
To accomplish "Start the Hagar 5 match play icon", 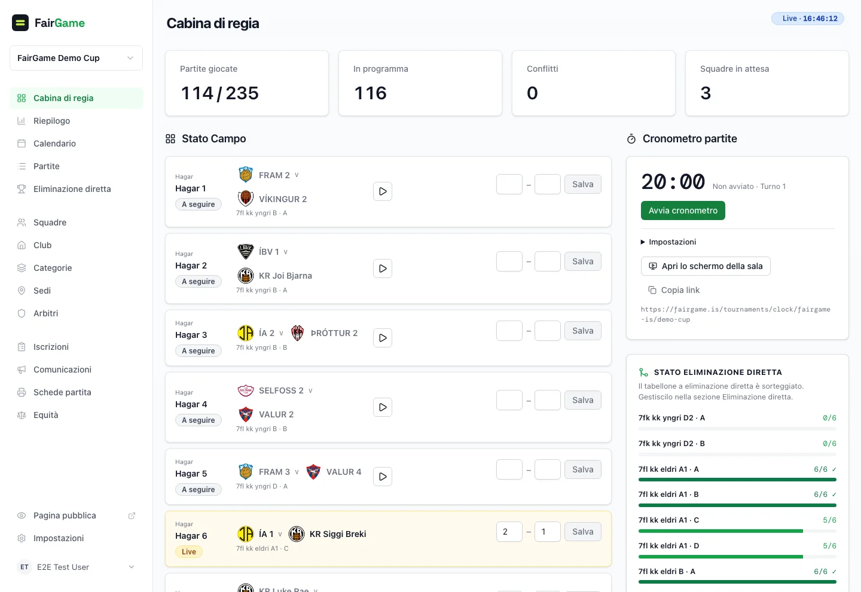I will tap(383, 477).
